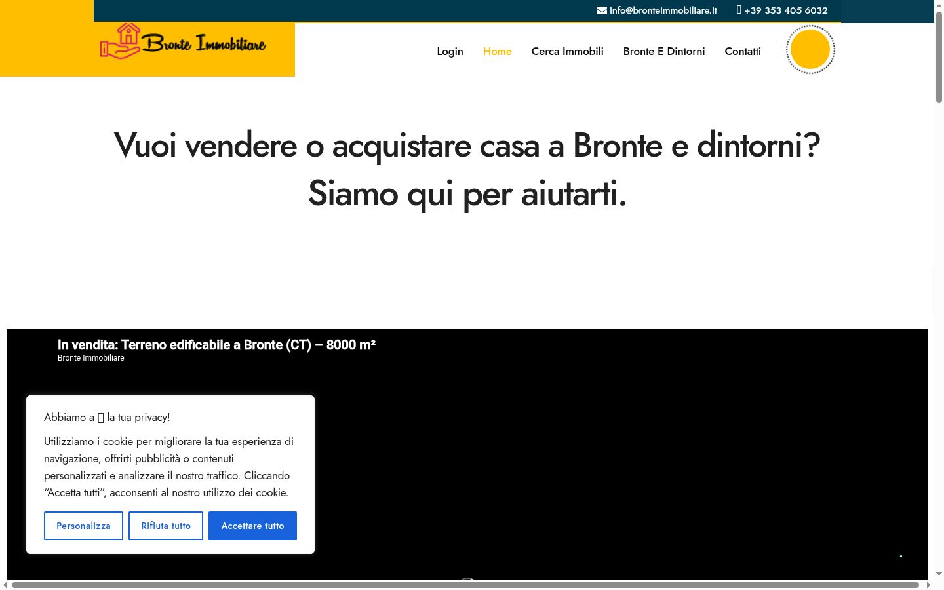Image resolution: width=944 pixels, height=590 pixels.
Task: Click the phone icon before +39 number
Action: click(x=739, y=10)
